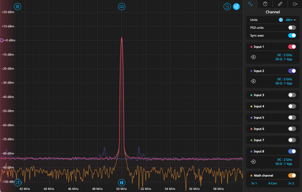Open Input 1 input settings icon
Screen dimensions: 302x192
[253, 57]
